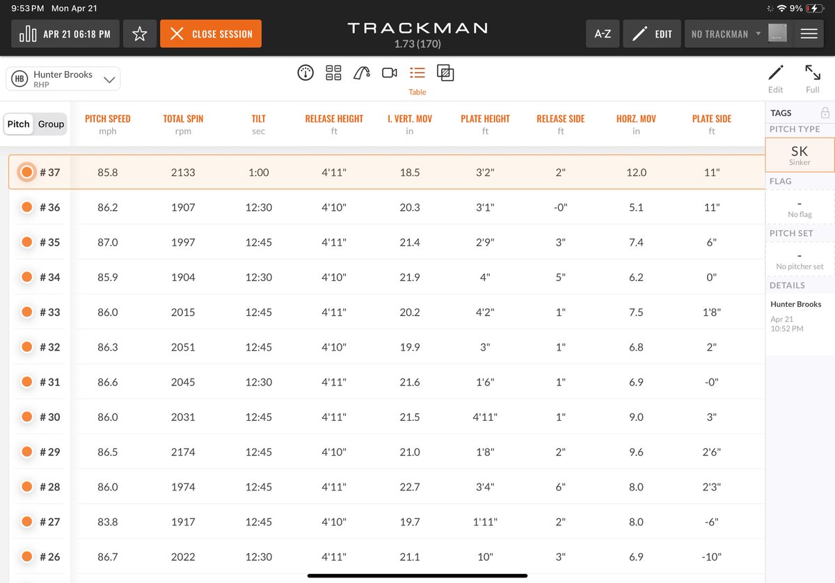Tap the TRACKMAN logo title
The height and width of the screenshot is (583, 835).
(x=417, y=29)
